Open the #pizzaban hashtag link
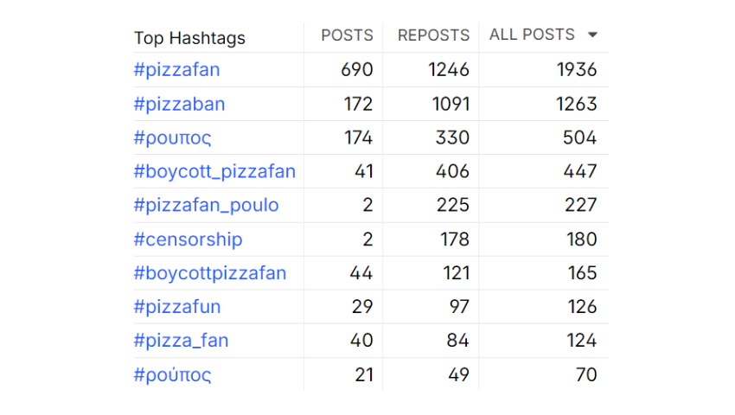This screenshot has width=735, height=415. tap(179, 105)
